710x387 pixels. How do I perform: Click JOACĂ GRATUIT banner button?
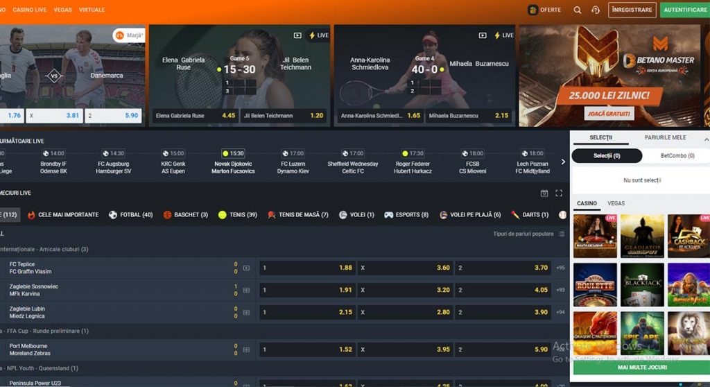point(609,114)
